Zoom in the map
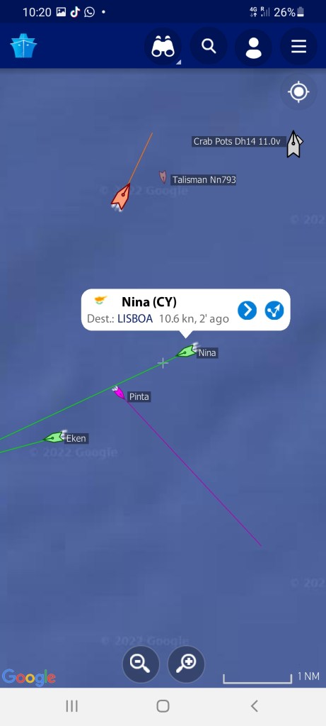The width and height of the screenshot is (326, 726). coord(185,664)
